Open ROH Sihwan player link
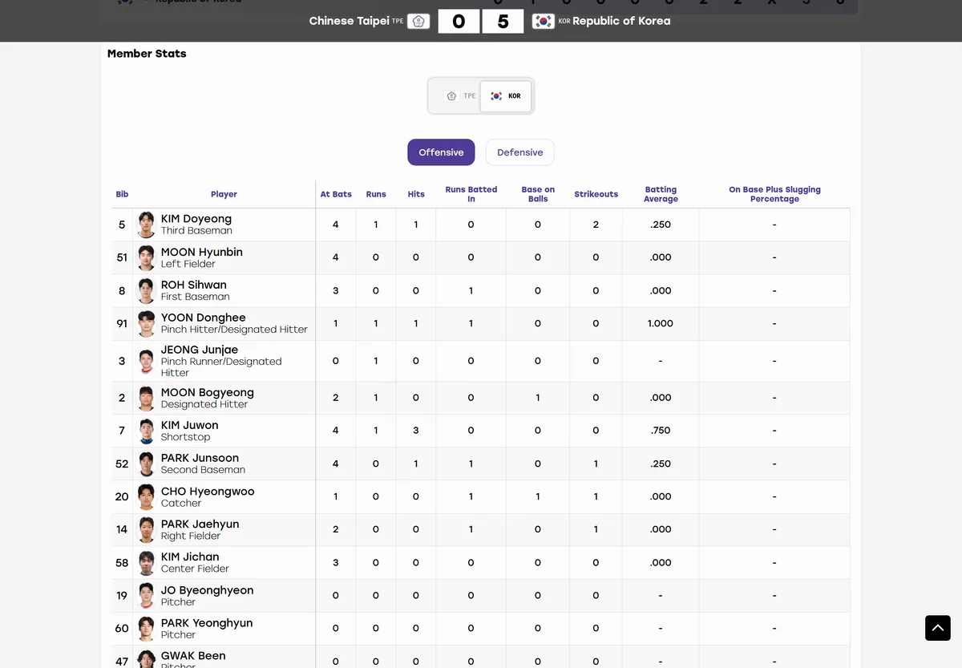Viewport: 962px width, 668px height. [194, 285]
